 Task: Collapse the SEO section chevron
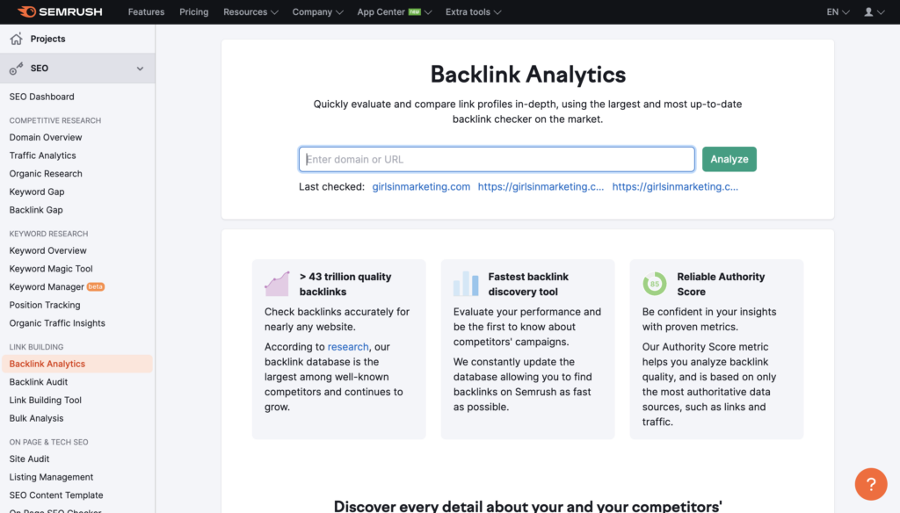140,69
